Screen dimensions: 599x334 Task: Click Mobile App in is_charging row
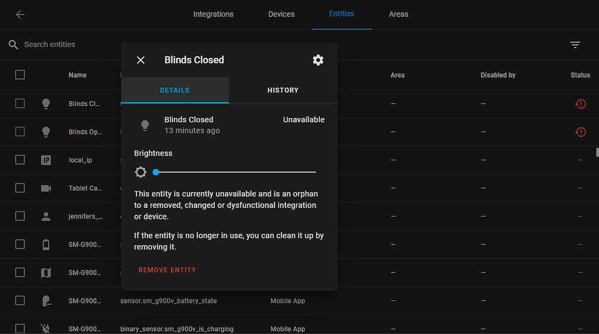tap(288, 329)
